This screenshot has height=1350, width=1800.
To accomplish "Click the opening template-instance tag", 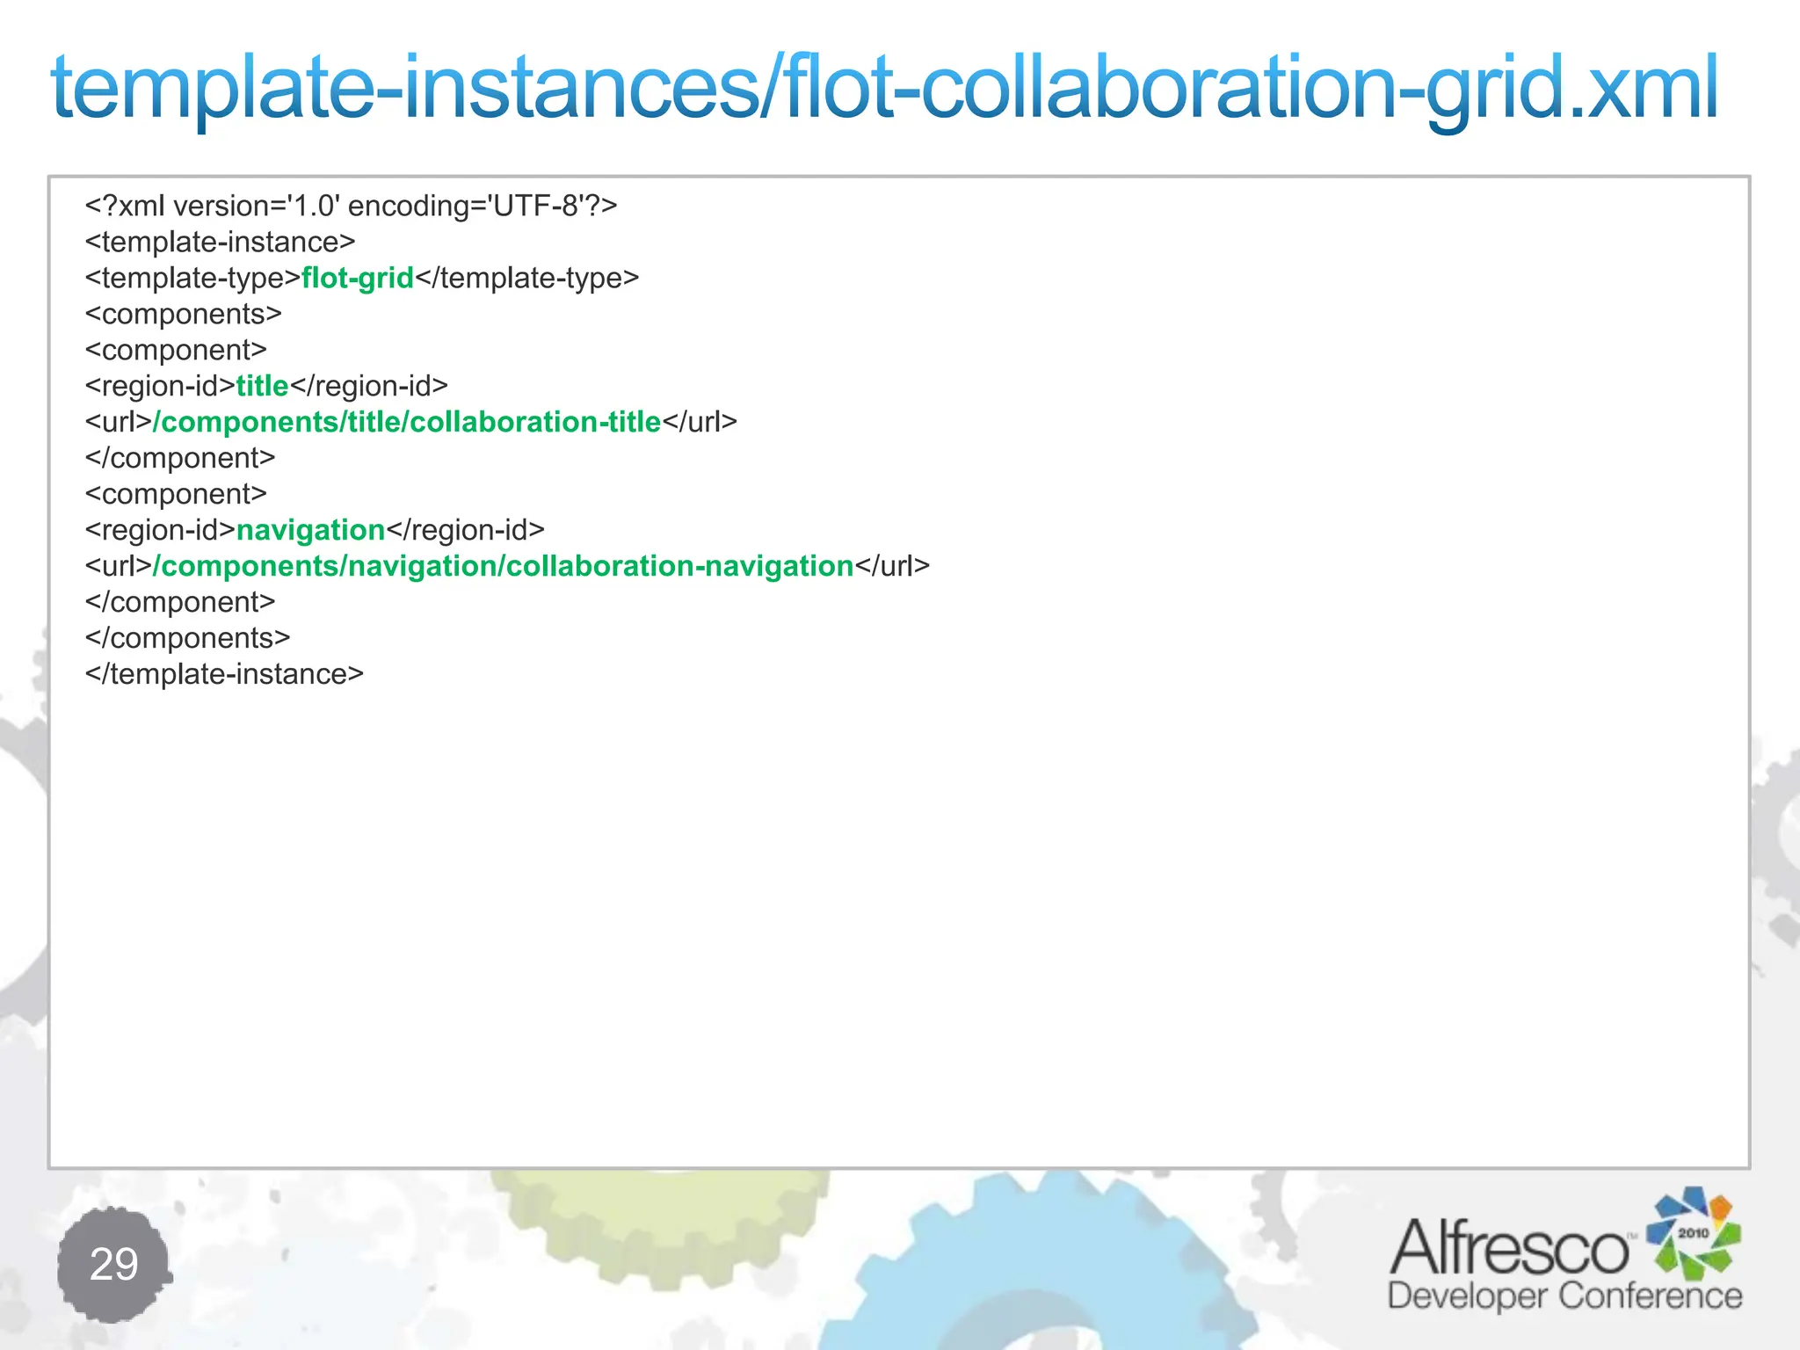I will [x=220, y=243].
